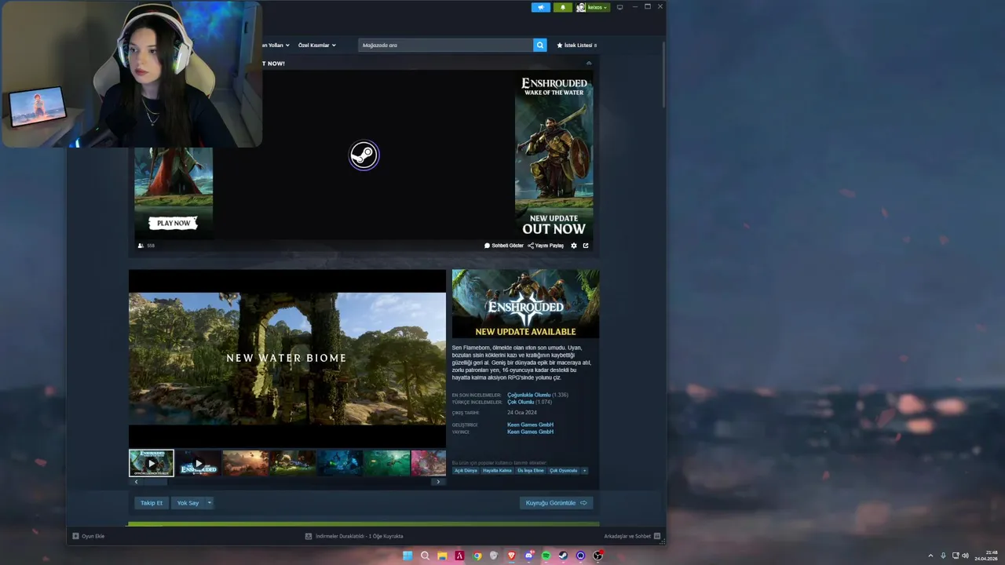
Task: Select the second Enshrouded trailer thumbnail
Action: [x=199, y=463]
